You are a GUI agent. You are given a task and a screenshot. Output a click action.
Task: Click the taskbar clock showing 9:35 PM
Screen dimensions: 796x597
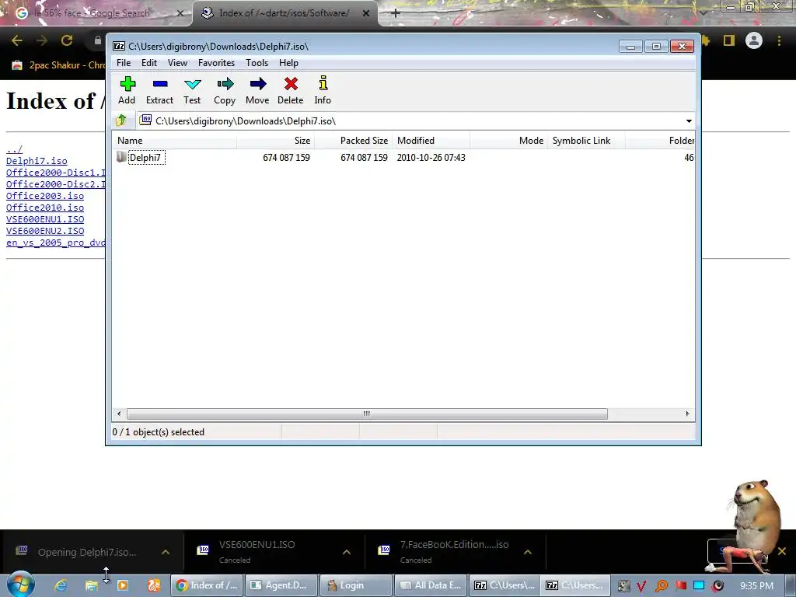756,586
